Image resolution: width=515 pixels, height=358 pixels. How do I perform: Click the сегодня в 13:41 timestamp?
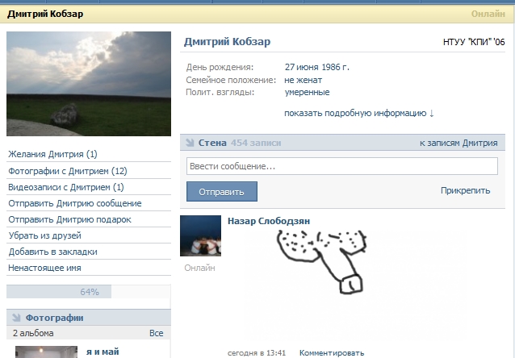pos(257,353)
